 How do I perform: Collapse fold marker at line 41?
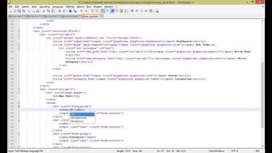(x=19, y=89)
